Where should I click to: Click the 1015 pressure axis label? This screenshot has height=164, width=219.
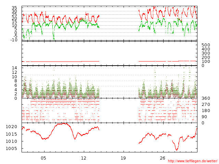click(11, 134)
